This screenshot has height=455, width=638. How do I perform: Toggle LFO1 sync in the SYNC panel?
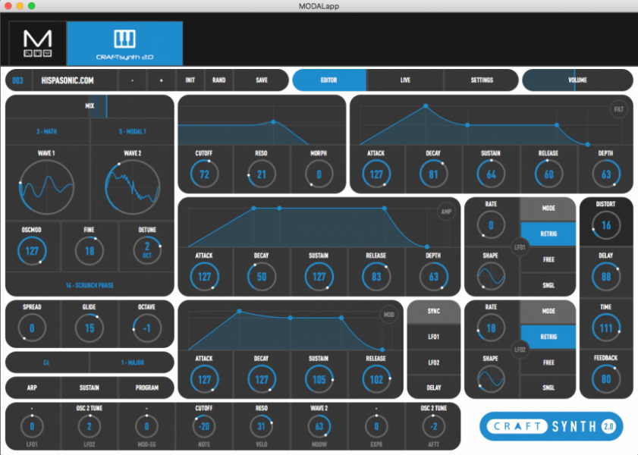click(434, 337)
